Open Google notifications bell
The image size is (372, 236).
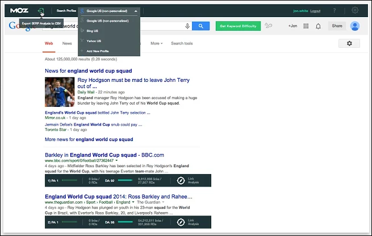[x=318, y=26]
